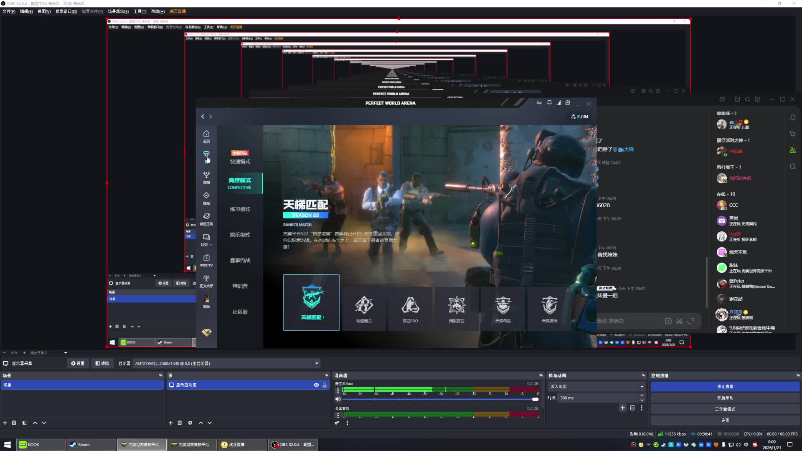The height and width of the screenshot is (451, 802).
Task: Open the 场景集合(S) menu
Action: coord(118,11)
